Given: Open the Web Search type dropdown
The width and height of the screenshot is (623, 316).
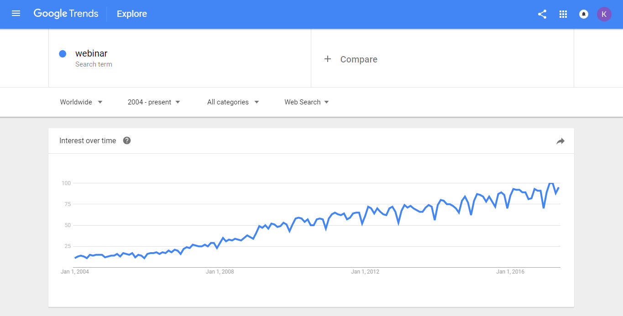Looking at the screenshot, I should 307,102.
